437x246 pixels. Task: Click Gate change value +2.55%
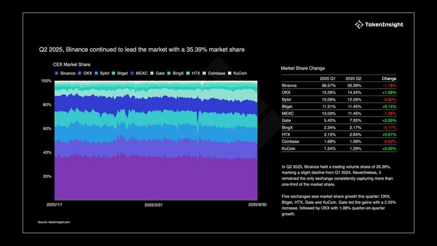(389, 120)
